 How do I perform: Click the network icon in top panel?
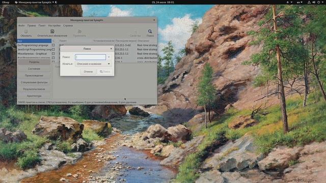coord(309,2)
